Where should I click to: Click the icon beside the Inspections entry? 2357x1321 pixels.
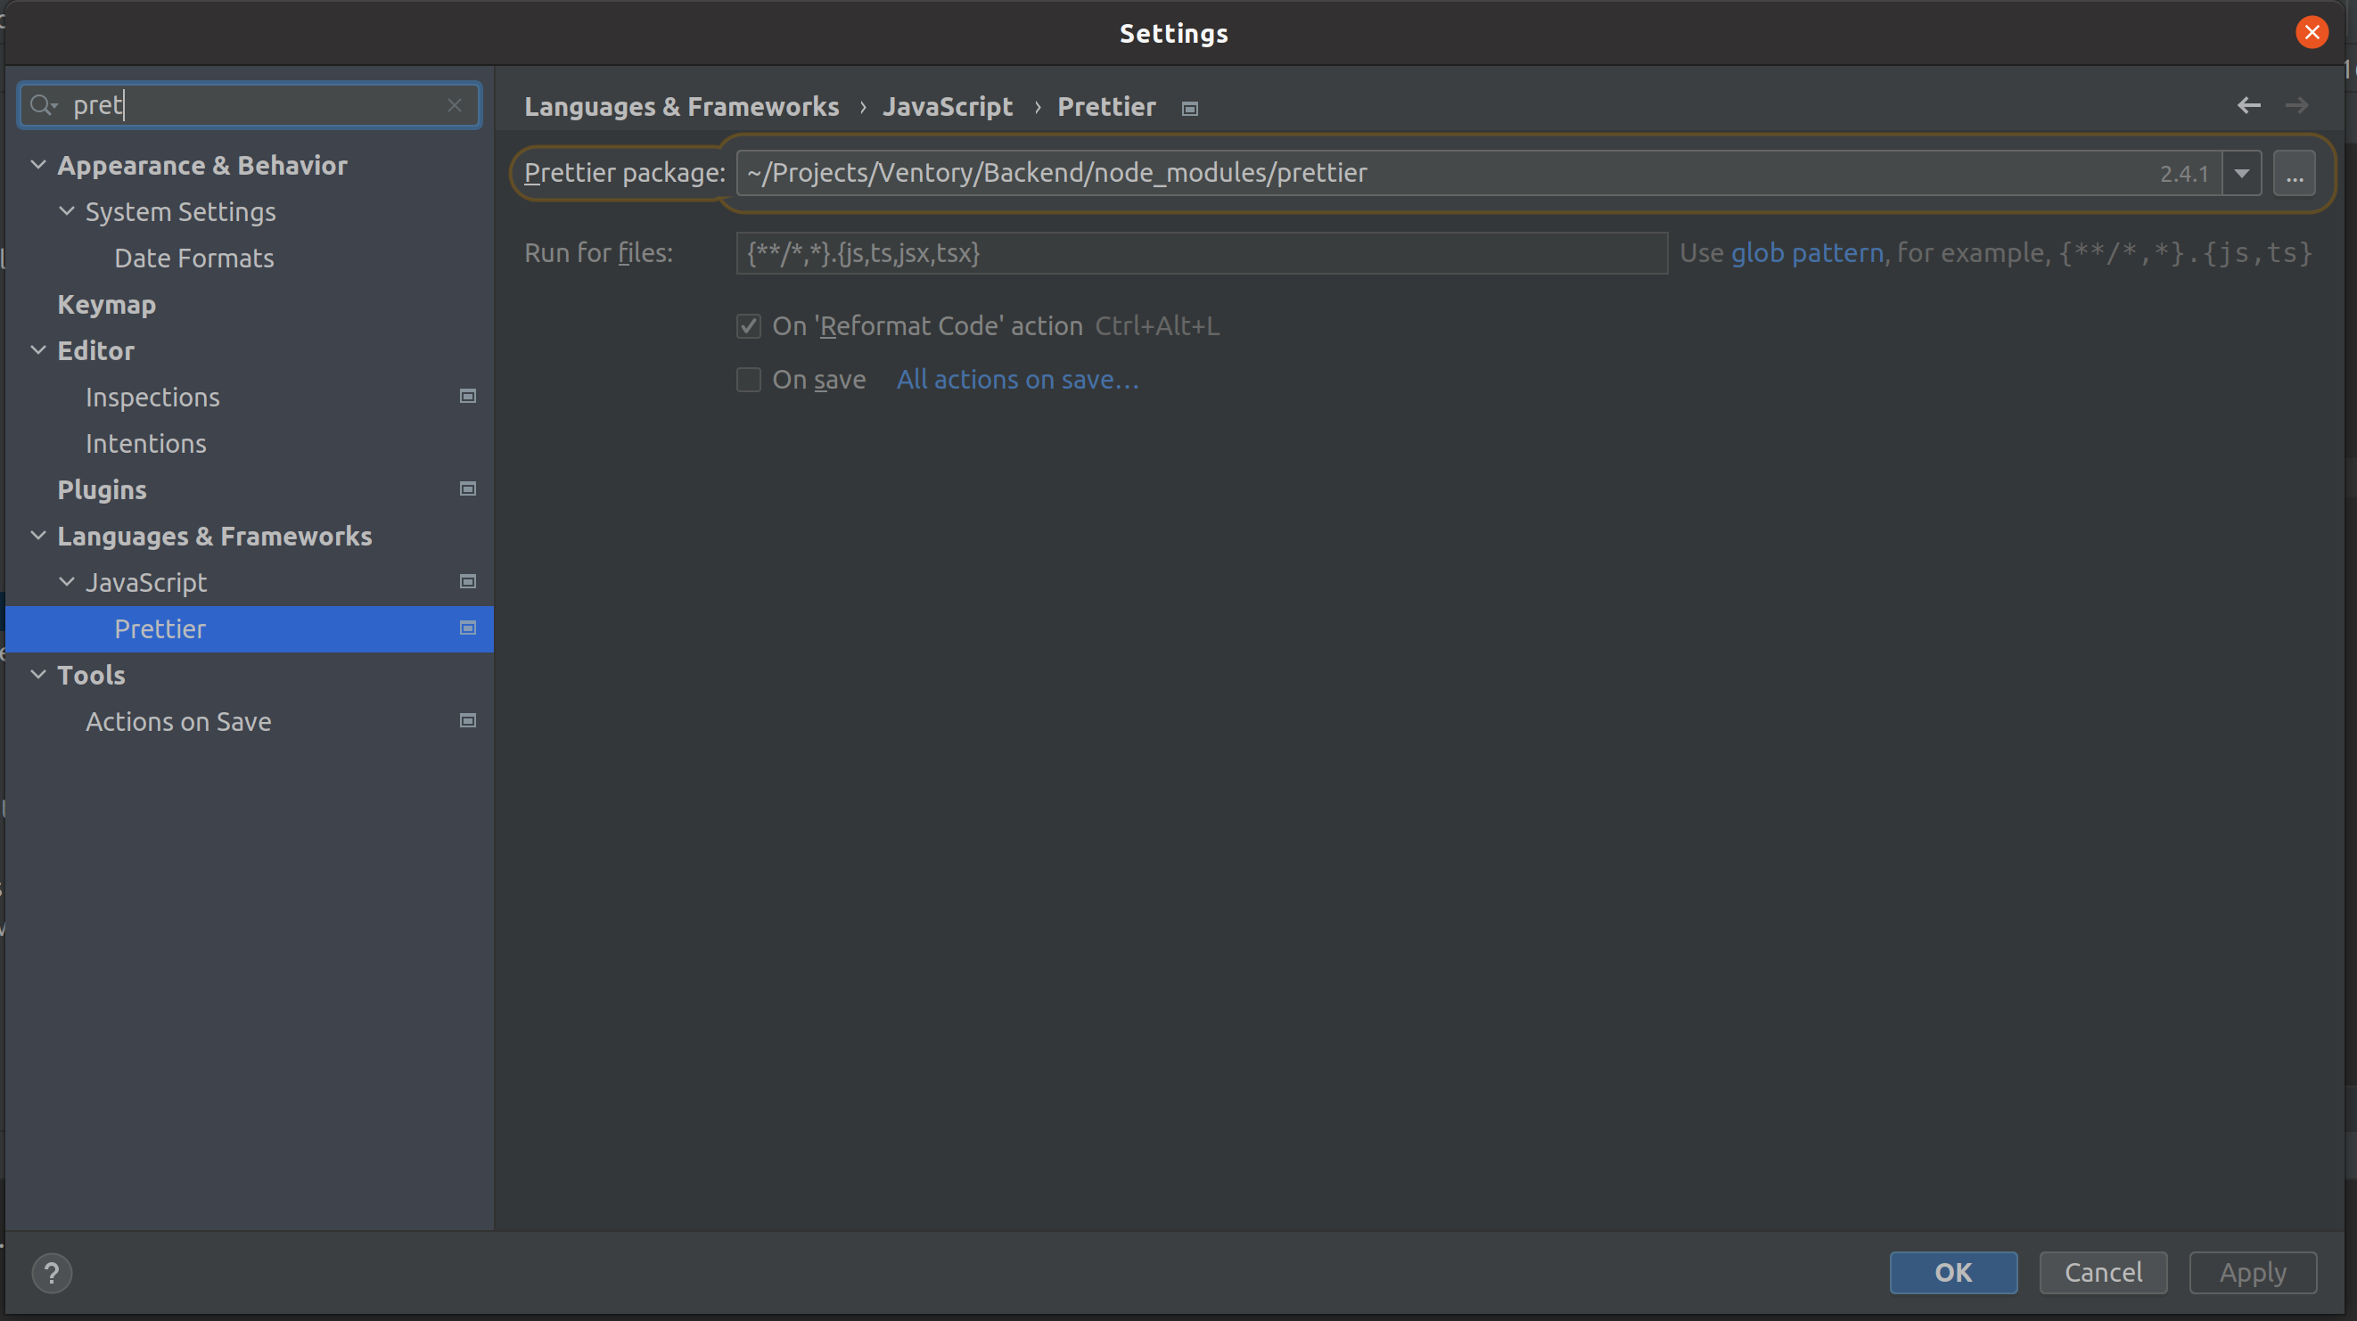click(x=466, y=396)
